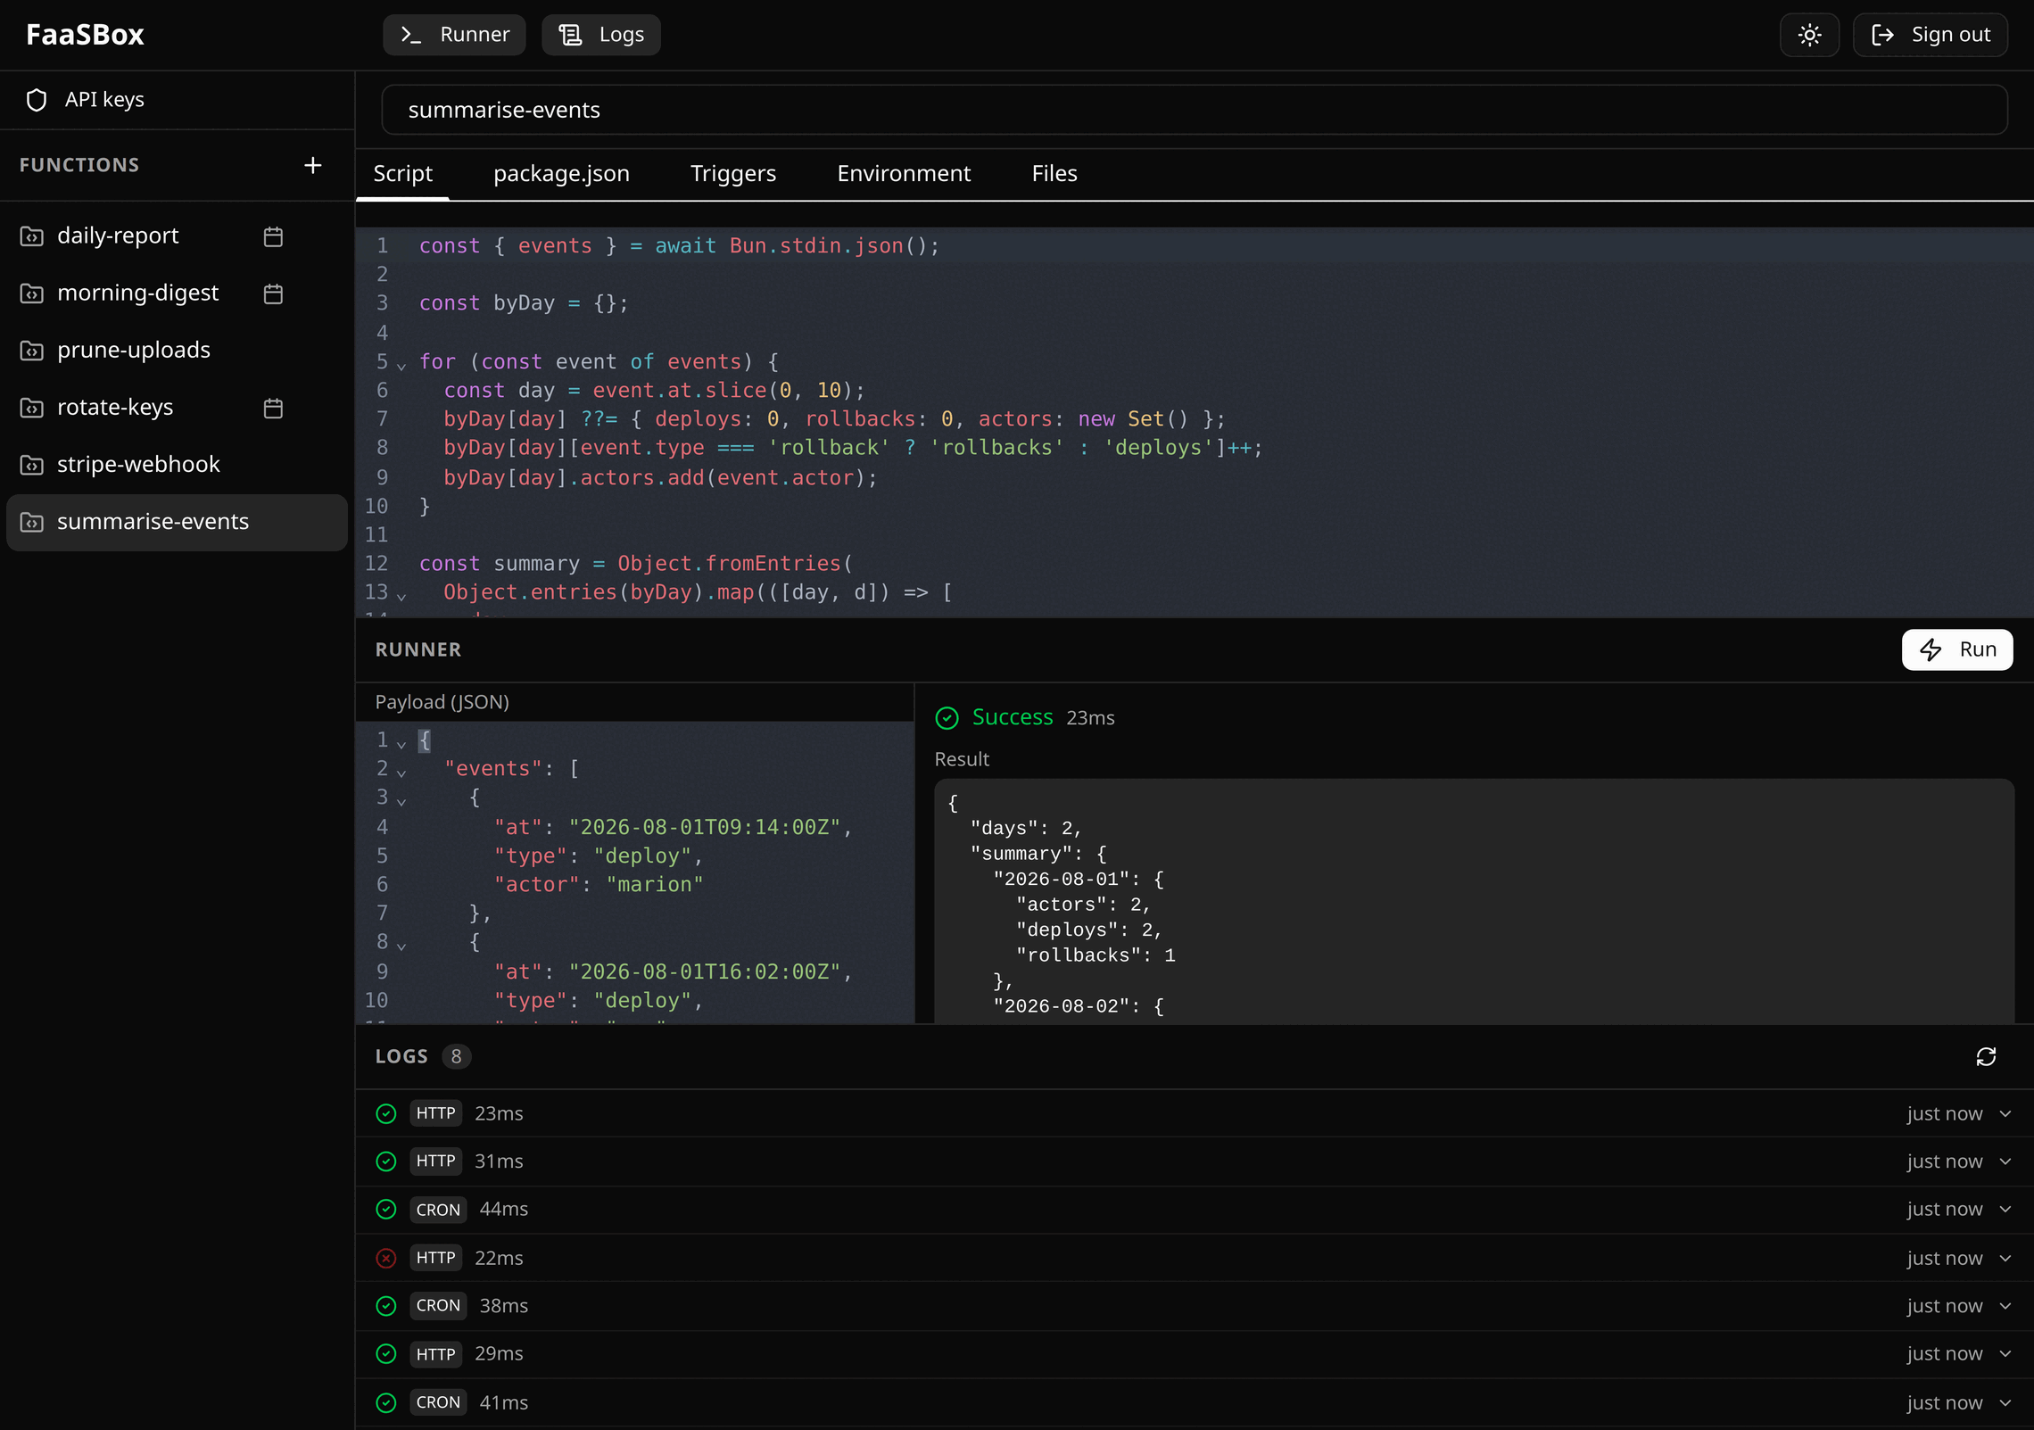Expand the failed HTTP 22ms log entry
The height and width of the screenshot is (1430, 2034).
1194,1258
